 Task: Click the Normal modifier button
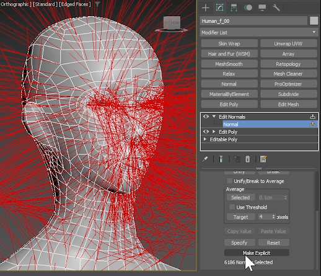click(229, 84)
